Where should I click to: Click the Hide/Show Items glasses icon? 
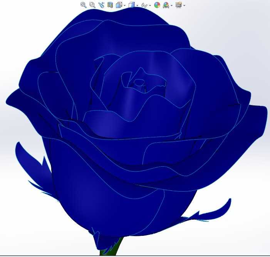tap(144, 5)
